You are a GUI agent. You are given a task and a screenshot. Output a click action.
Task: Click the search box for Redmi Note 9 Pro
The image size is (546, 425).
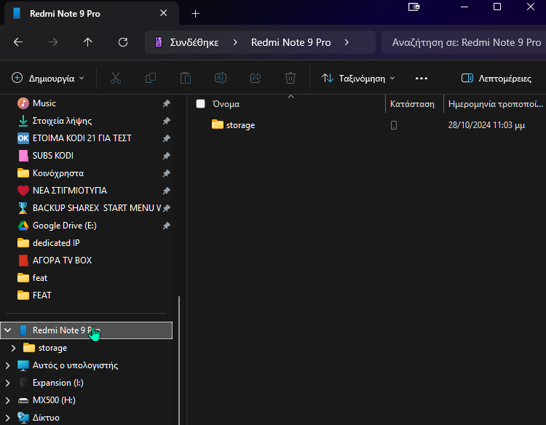(464, 42)
